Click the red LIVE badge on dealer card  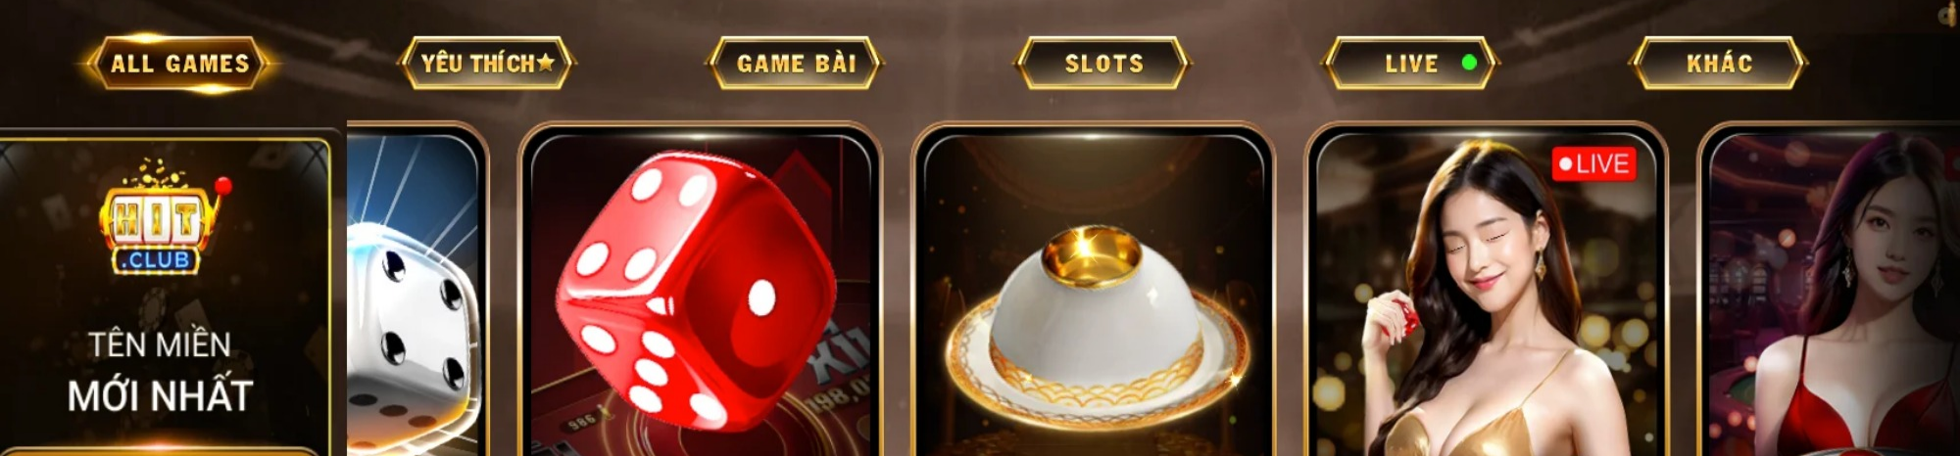pyautogui.click(x=1593, y=163)
